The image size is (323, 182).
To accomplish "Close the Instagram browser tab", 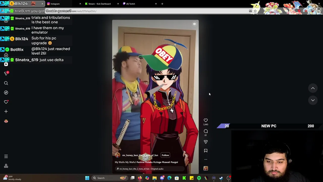I will tap(80, 4).
